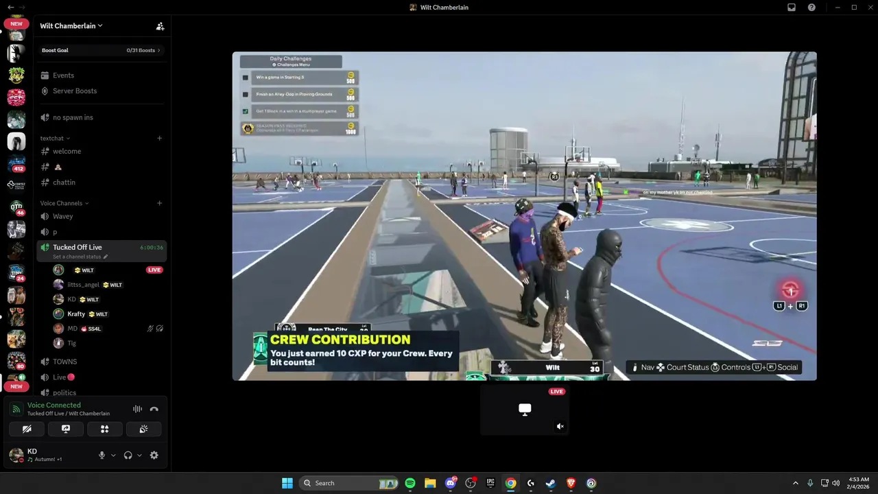The image size is (878, 494).
Task: Show hidden system tray icons
Action: (x=796, y=483)
